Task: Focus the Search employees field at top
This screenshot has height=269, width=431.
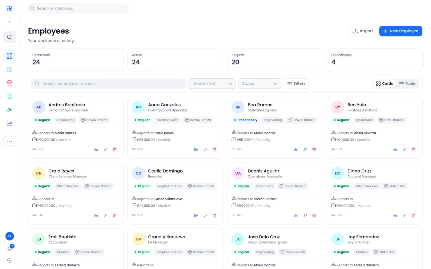Action: click(x=78, y=9)
